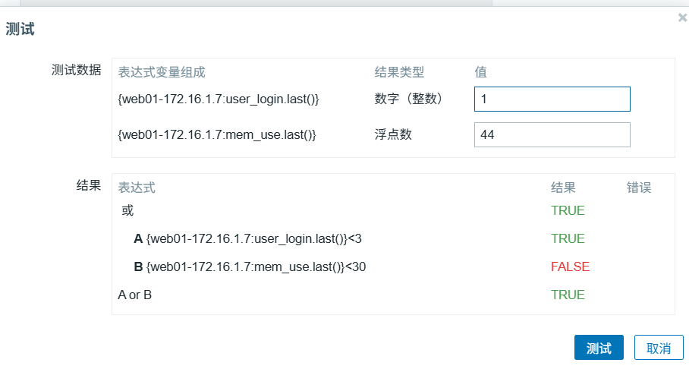Click the A or B combined expression row
Image resolution: width=689 pixels, height=369 pixels.
pos(134,295)
